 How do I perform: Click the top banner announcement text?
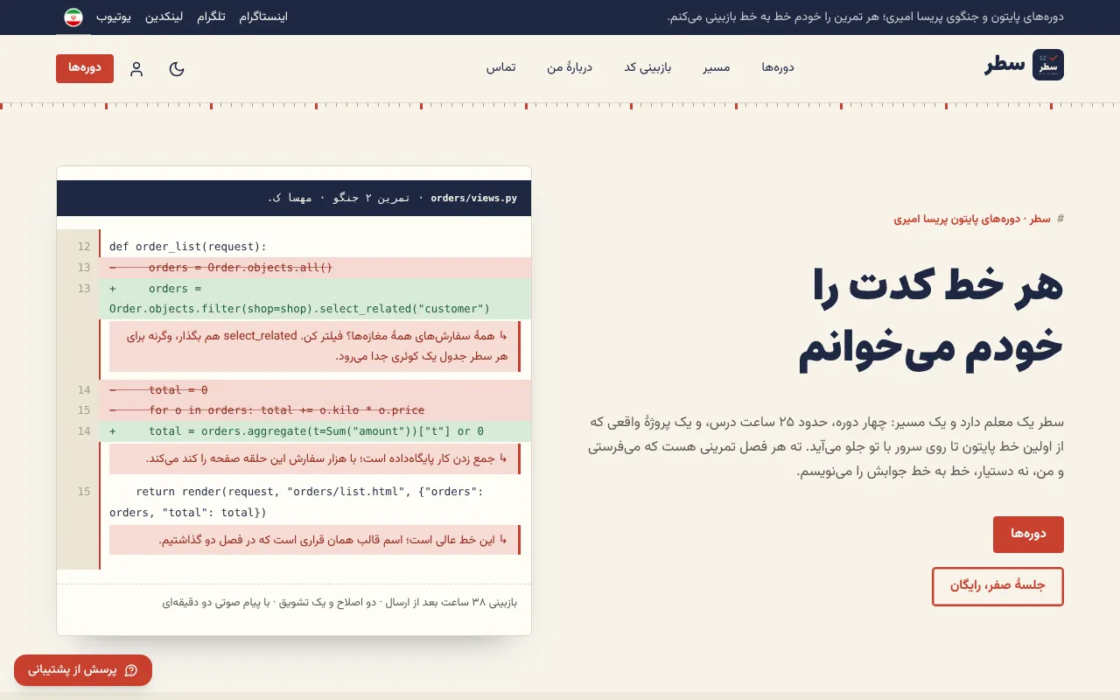coord(865,17)
